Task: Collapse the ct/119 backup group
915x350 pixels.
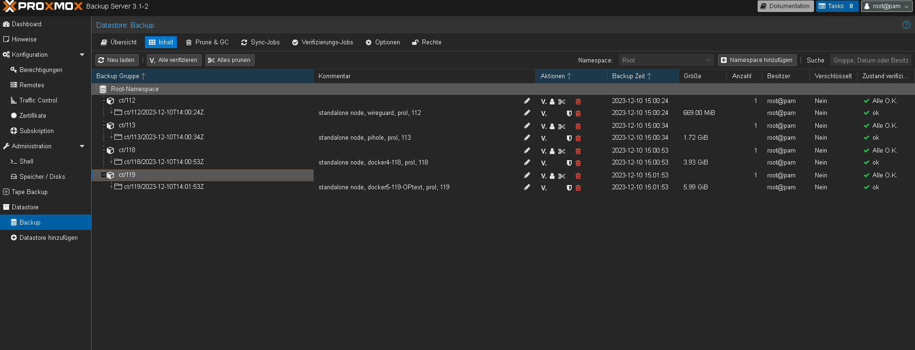Action: 103,175
